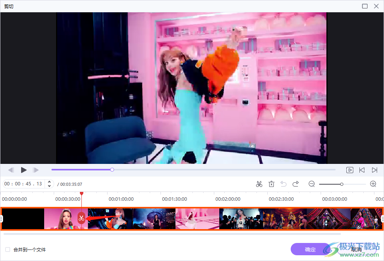Click the right trim handle of the clip

[382, 219]
